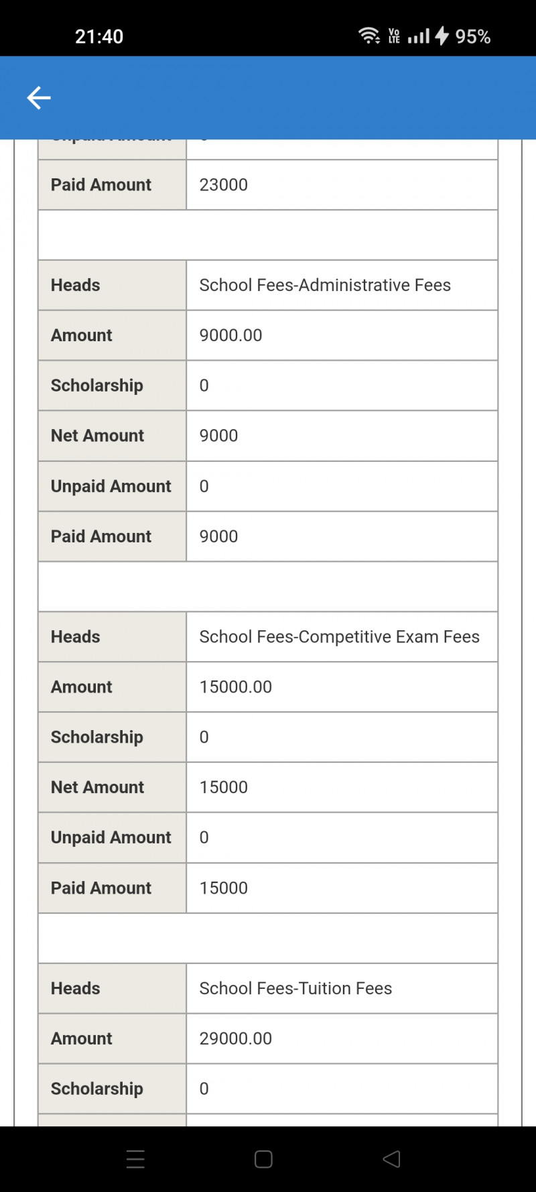Viewport: 536px width, 1192px height.
Task: Tap the battery charging bolt icon
Action: point(442,36)
